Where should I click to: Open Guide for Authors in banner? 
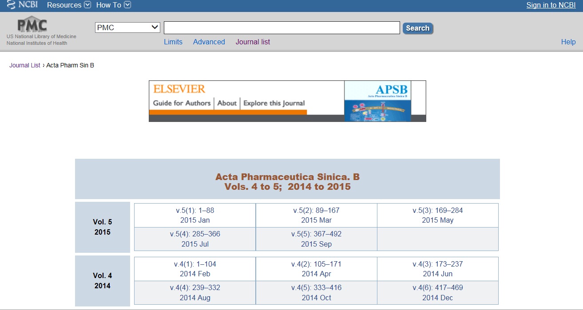(x=182, y=103)
